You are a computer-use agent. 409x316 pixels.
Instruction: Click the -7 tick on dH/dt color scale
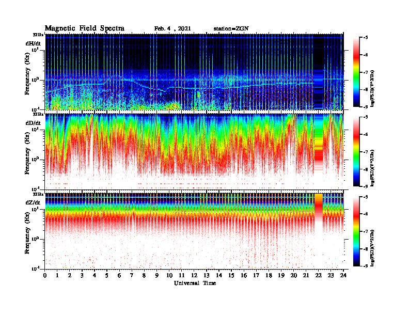tap(366, 72)
